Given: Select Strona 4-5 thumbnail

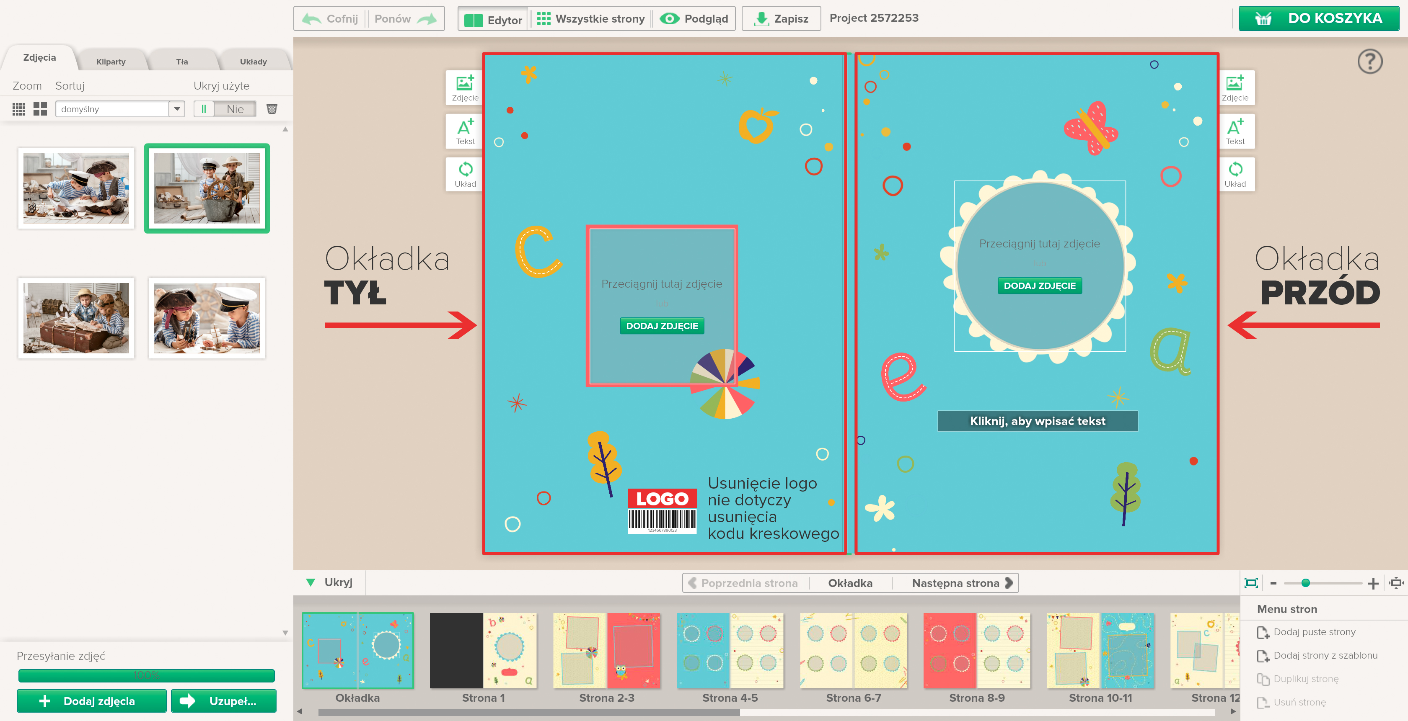Looking at the screenshot, I should point(730,650).
